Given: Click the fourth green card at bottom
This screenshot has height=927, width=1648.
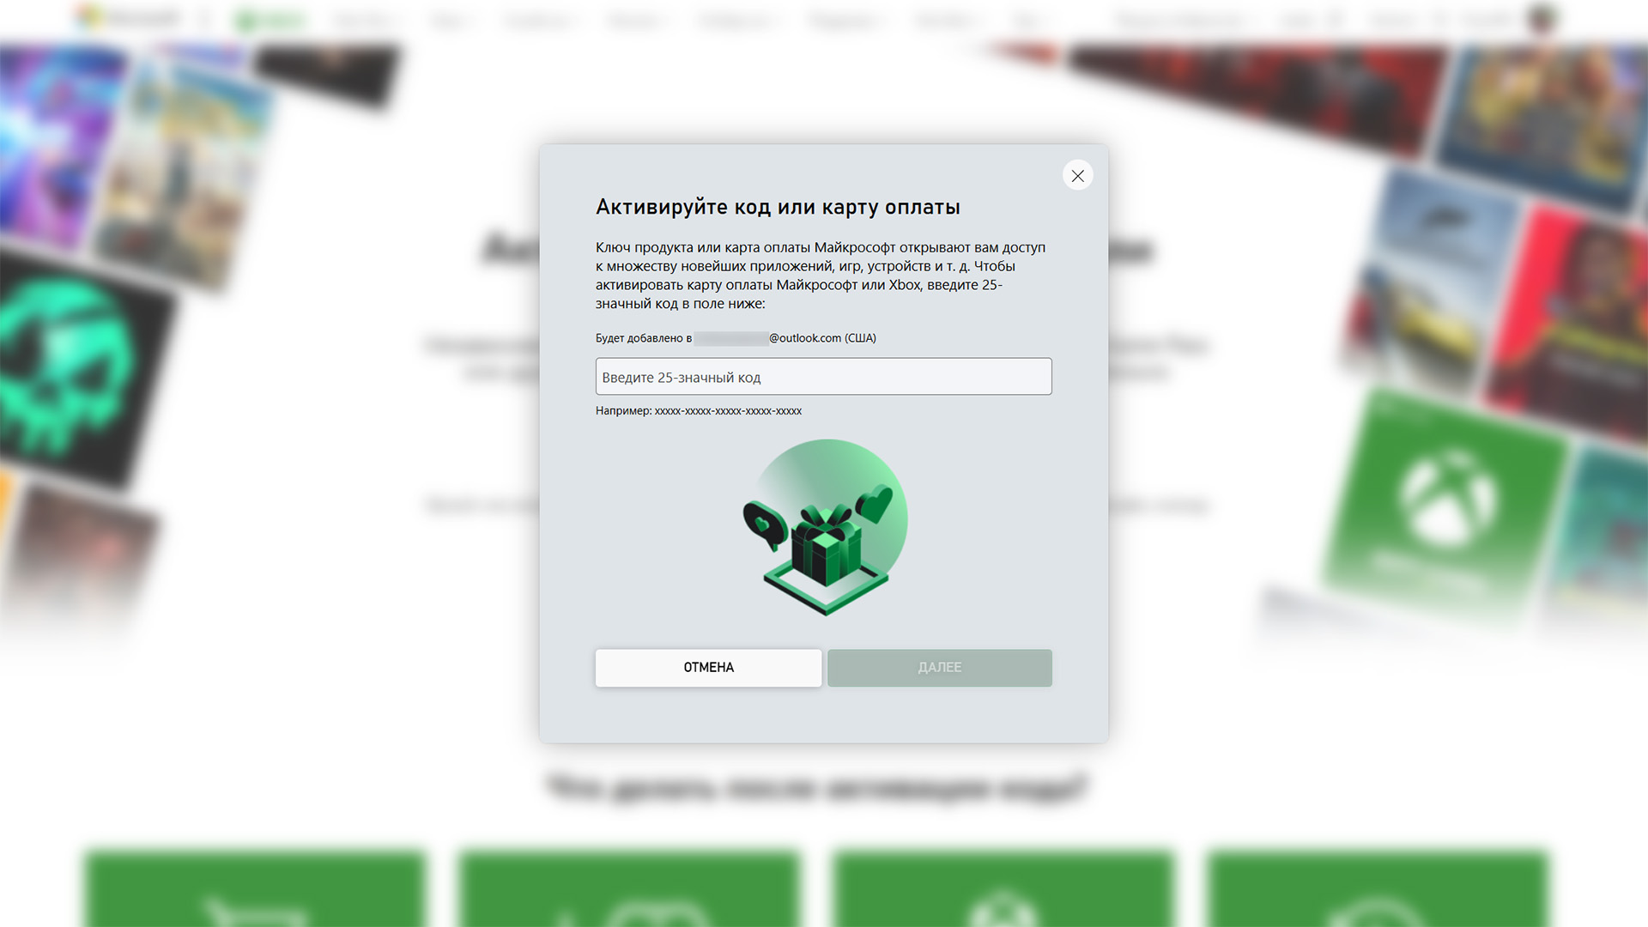Looking at the screenshot, I should click(x=1376, y=888).
